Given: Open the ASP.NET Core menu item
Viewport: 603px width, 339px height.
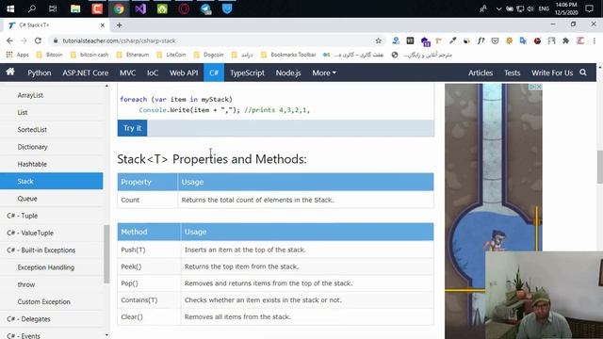Looking at the screenshot, I should (86, 73).
